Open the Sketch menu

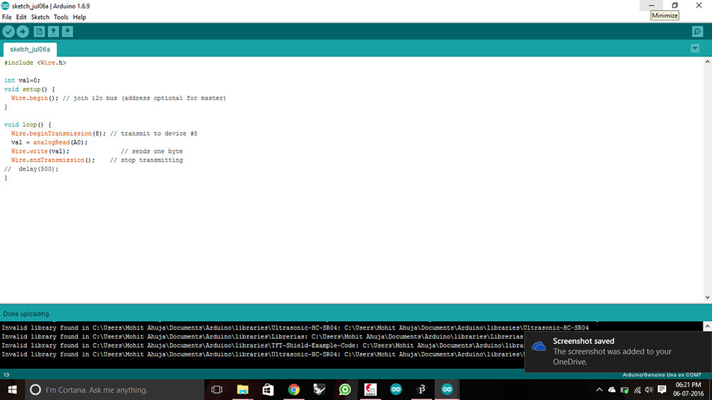[40, 17]
